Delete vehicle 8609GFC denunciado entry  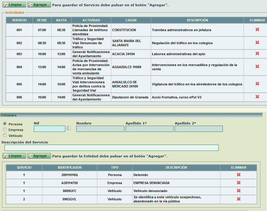click(x=239, y=191)
